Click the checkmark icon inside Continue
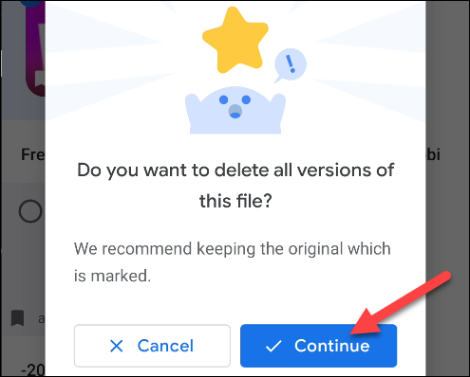The height and width of the screenshot is (377, 470). [x=273, y=346]
